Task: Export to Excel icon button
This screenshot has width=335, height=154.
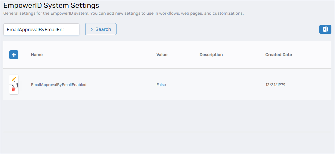Action: click(325, 29)
